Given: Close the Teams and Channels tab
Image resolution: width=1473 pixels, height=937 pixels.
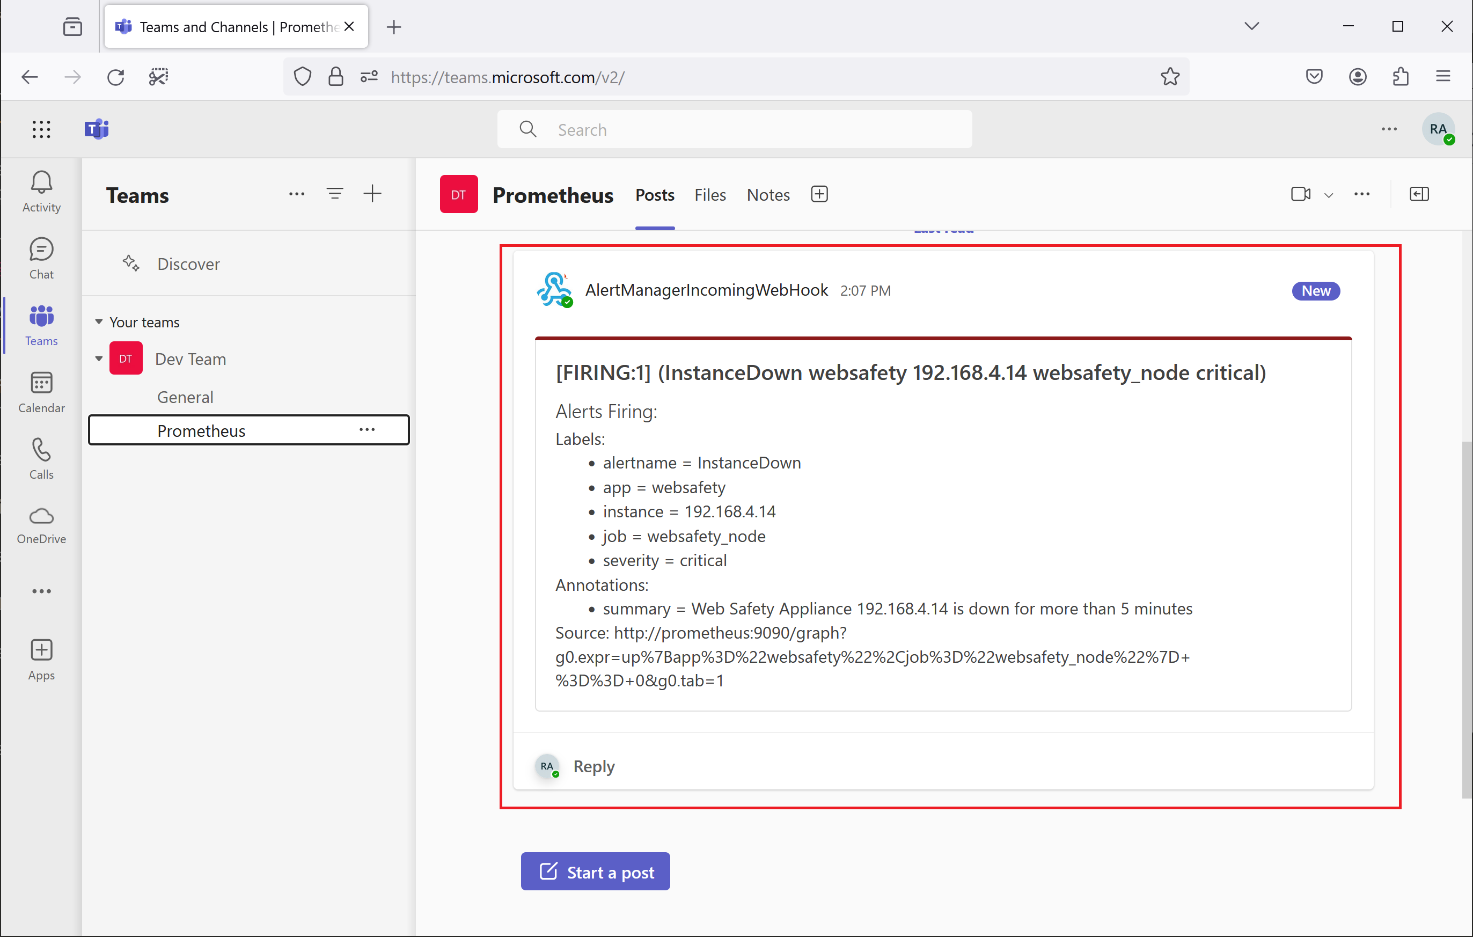Looking at the screenshot, I should point(349,26).
